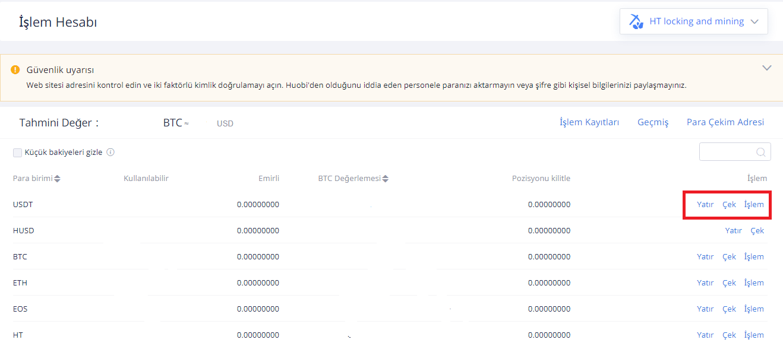This screenshot has height=346, width=783.
Task: Click Yatır in the USDT row
Action: (705, 205)
